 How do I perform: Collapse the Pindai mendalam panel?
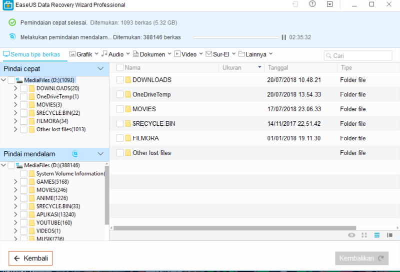pos(100,154)
